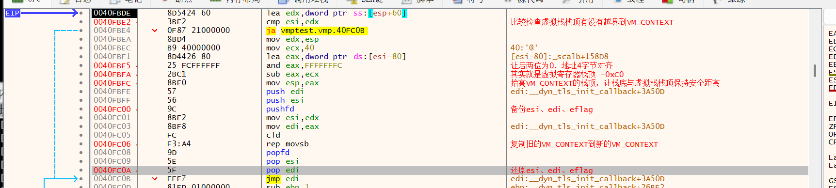Screen dimensions: 836x188
Task: Click the pushfd instruction
Action: [280, 109]
